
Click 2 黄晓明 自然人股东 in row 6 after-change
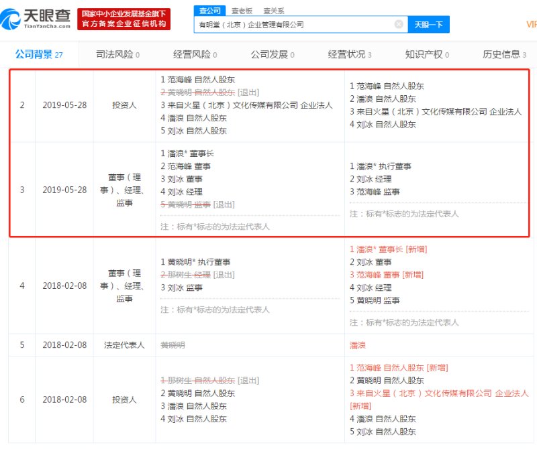pyautogui.click(x=387, y=380)
